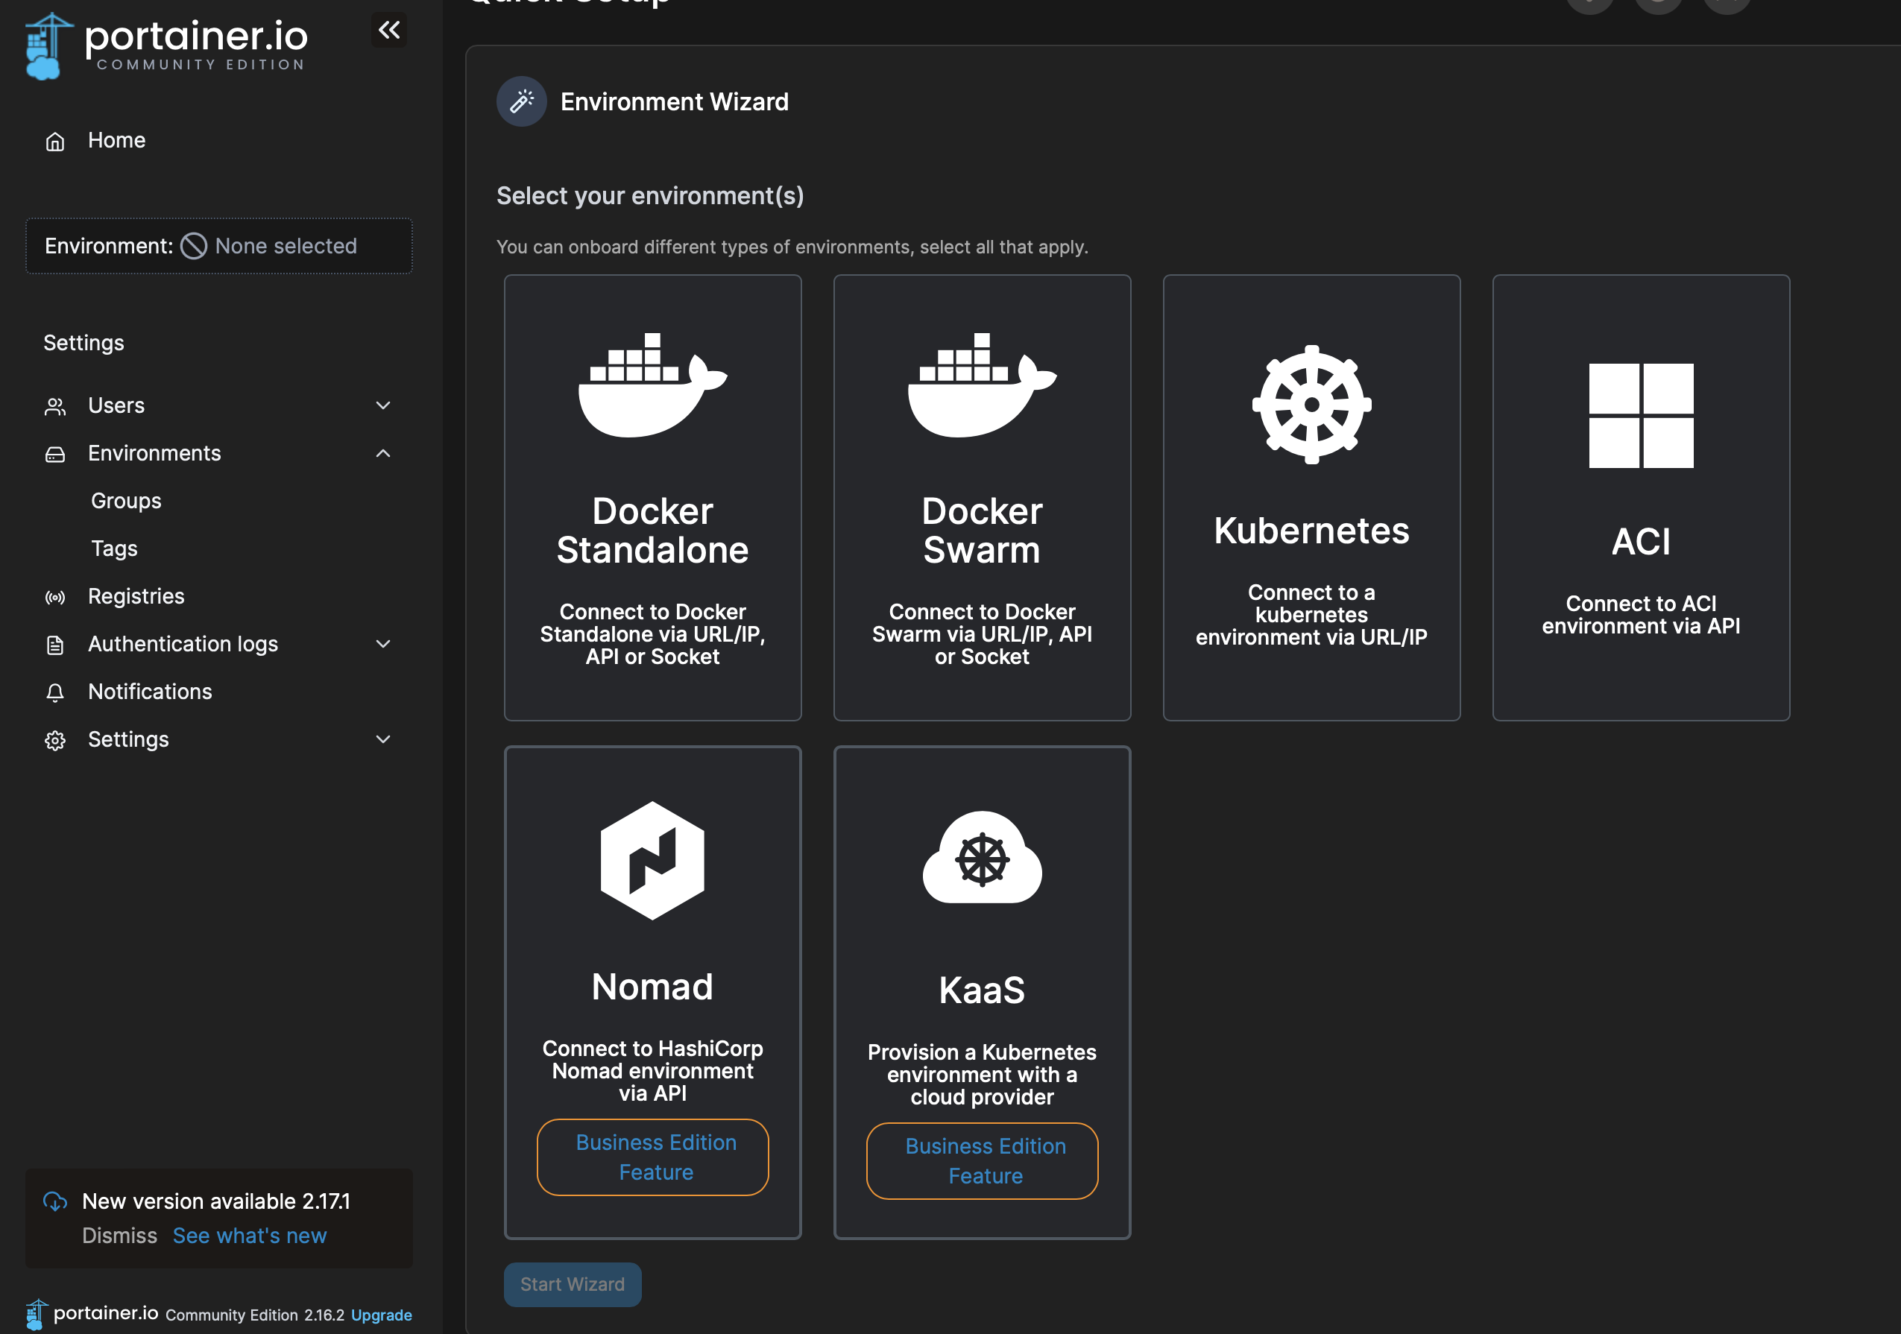1901x1334 pixels.
Task: Open Tags under Environments
Action: point(114,549)
